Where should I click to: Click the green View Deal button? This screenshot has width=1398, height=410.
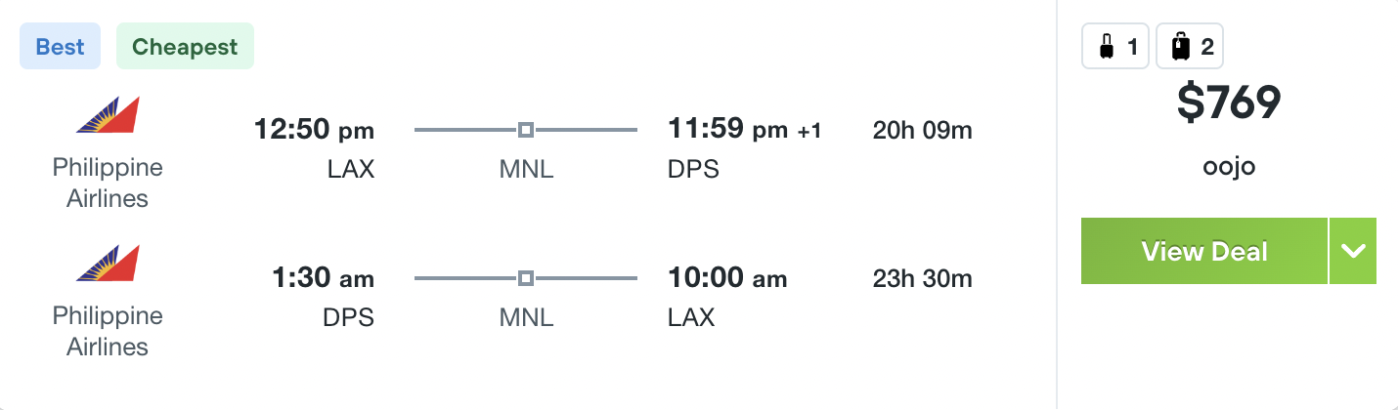tap(1204, 251)
